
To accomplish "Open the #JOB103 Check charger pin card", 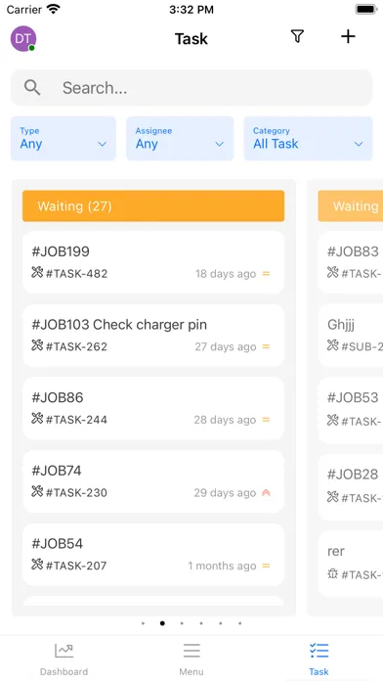I will click(x=153, y=336).
